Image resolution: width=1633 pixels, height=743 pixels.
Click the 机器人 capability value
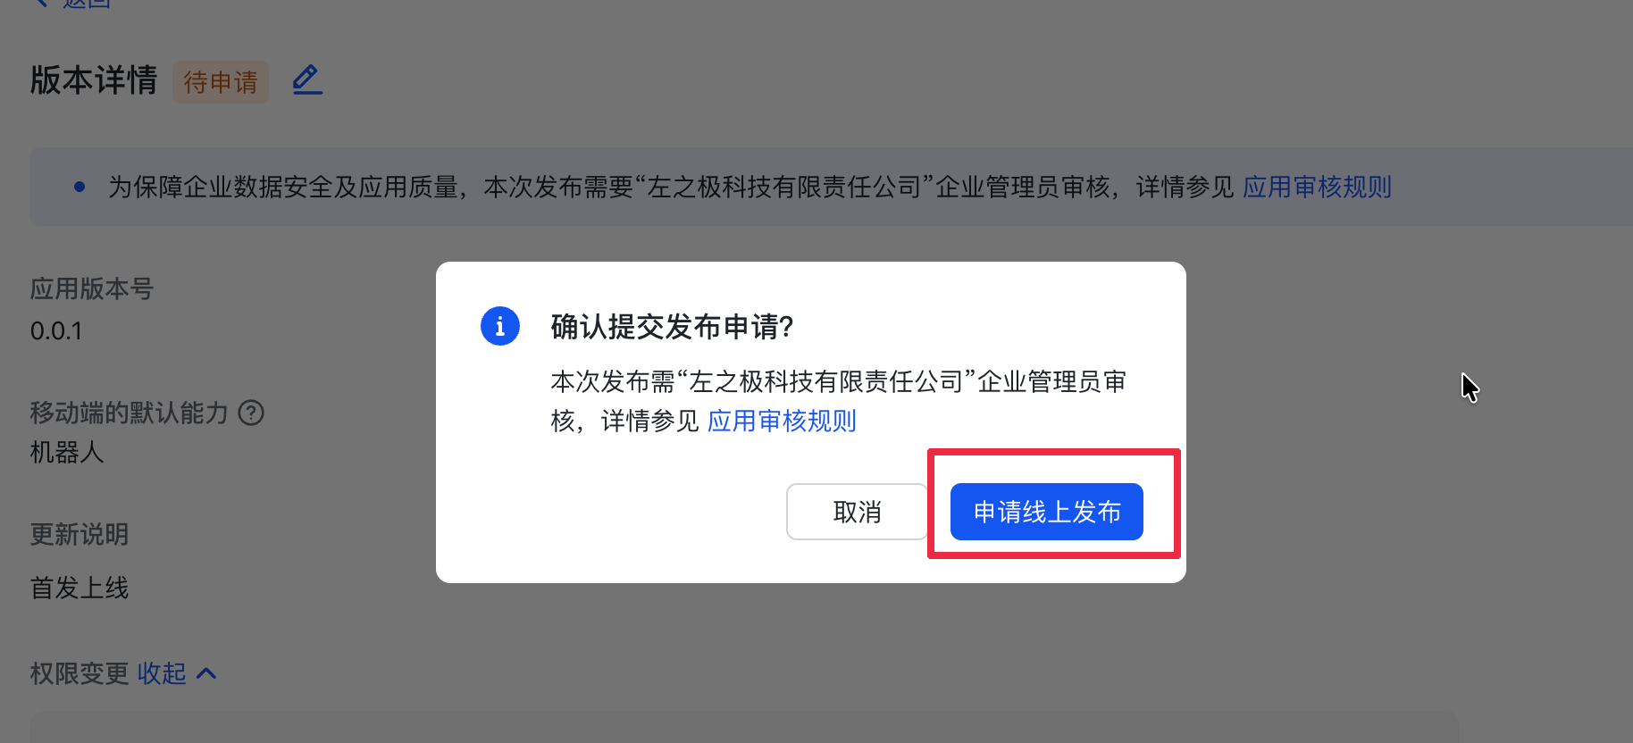tap(67, 453)
